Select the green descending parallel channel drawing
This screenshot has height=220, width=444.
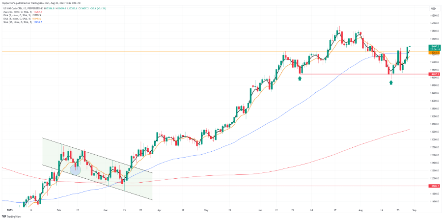click(x=97, y=169)
